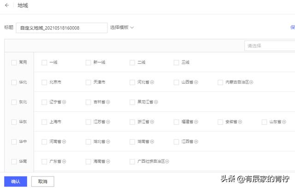This screenshot has width=295, height=188.
Task: Select the 安徽省 checkbox
Action: coord(220,122)
